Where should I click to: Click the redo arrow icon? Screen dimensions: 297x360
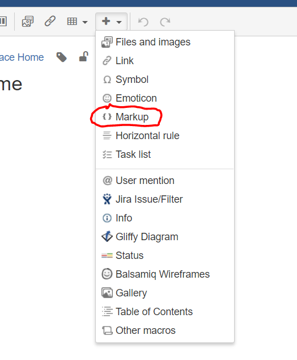tap(165, 22)
